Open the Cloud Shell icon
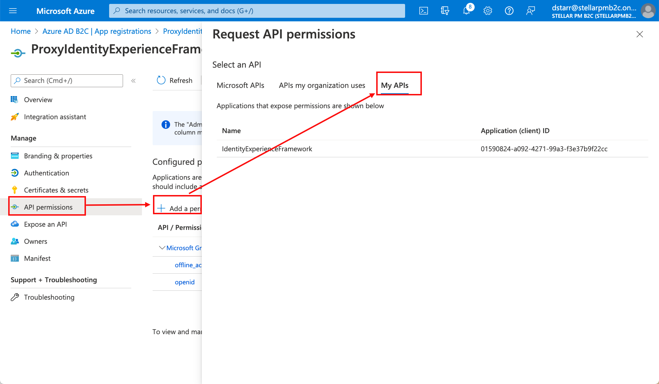Screen dimensions: 659x384 423,11
